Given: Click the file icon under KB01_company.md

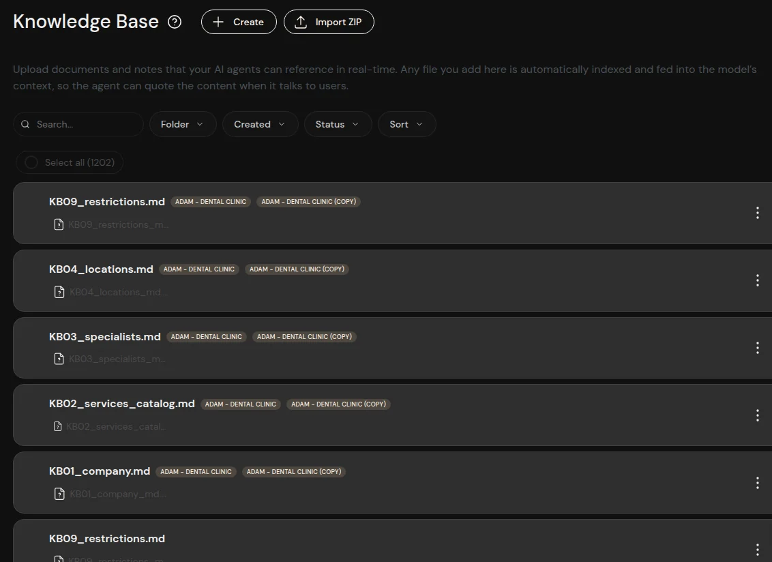Looking at the screenshot, I should pyautogui.click(x=59, y=494).
